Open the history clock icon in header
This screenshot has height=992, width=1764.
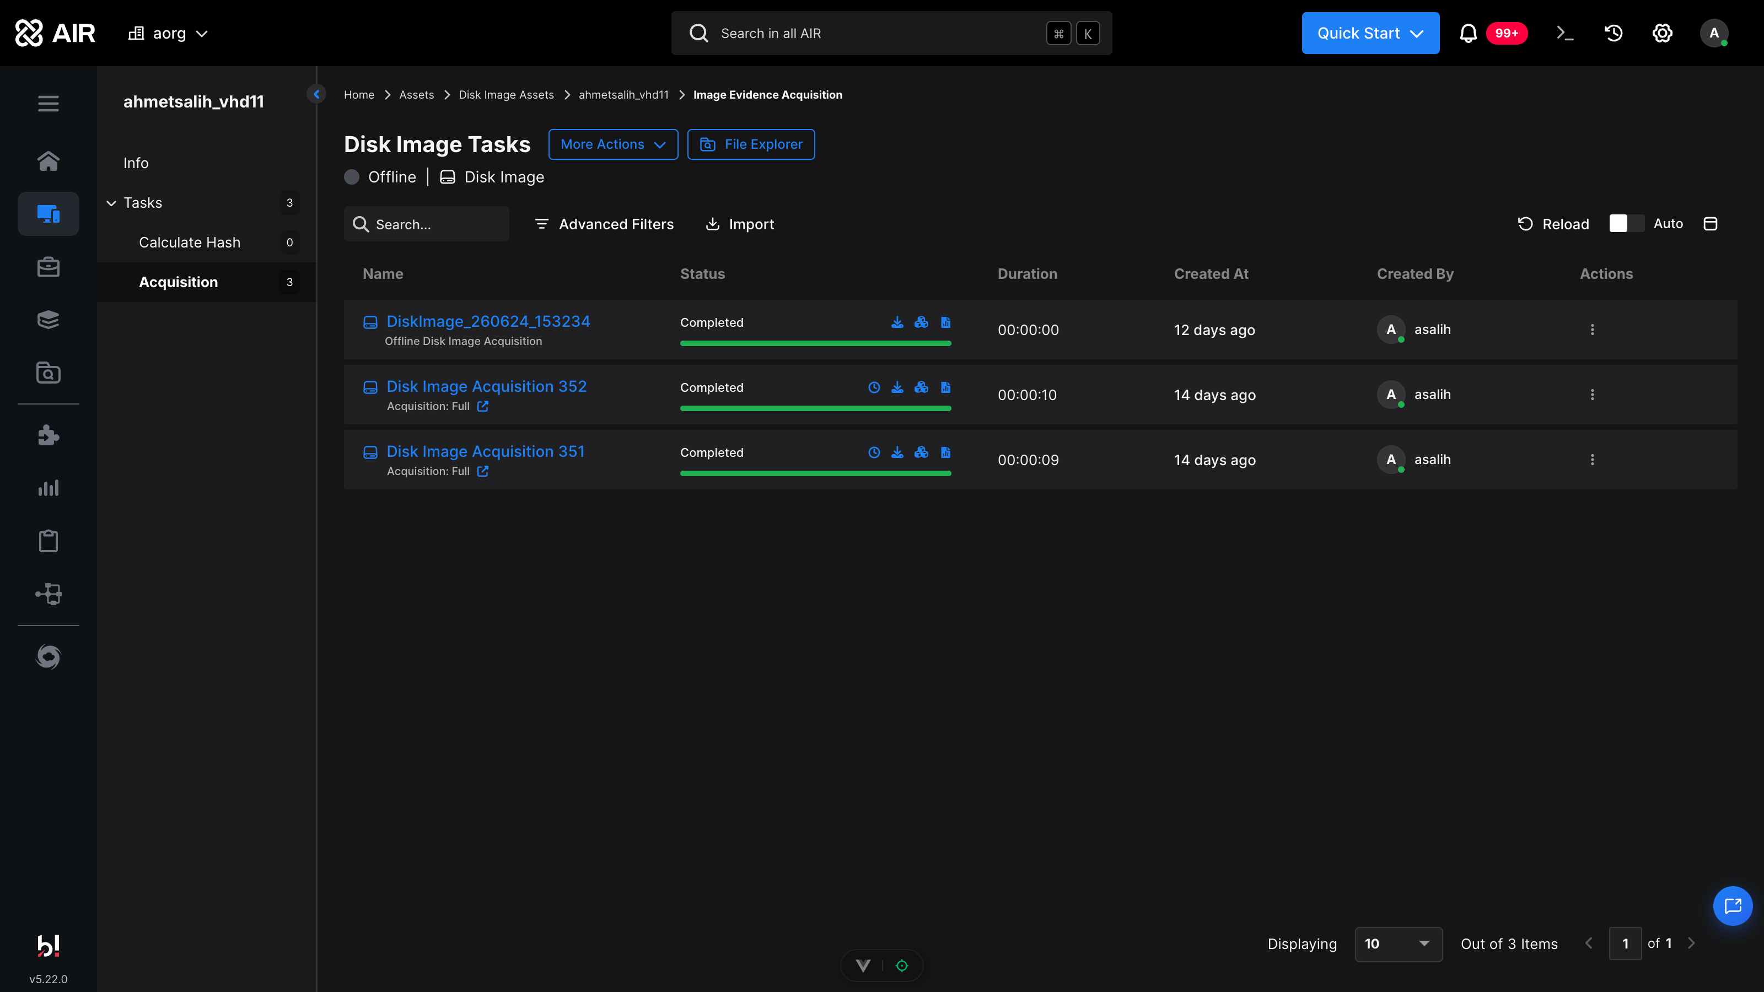click(1614, 33)
